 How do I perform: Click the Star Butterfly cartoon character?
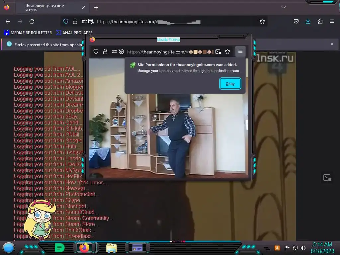coord(39,220)
